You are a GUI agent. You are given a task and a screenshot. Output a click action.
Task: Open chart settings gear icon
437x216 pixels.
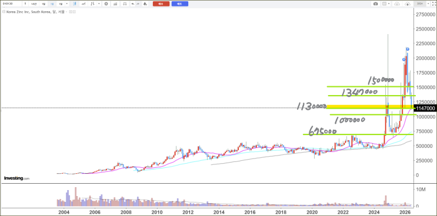pyautogui.click(x=106, y=4)
